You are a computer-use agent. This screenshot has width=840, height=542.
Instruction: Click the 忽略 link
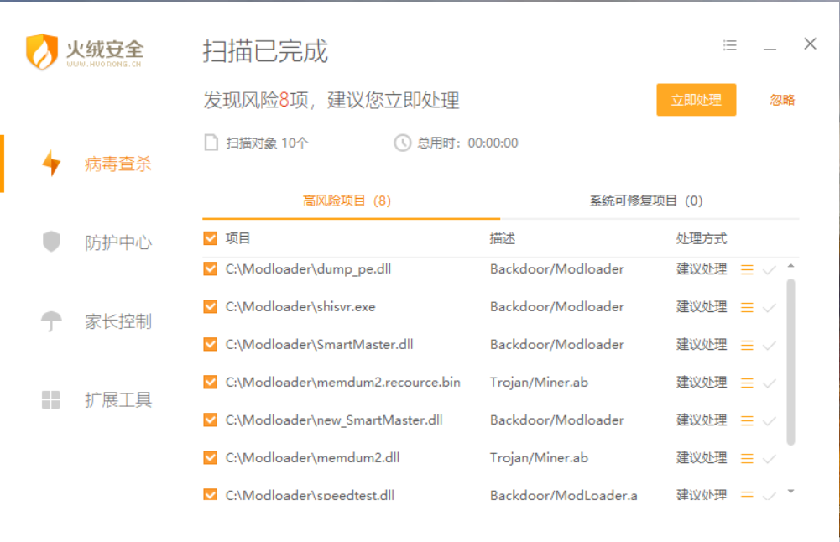[x=782, y=100]
